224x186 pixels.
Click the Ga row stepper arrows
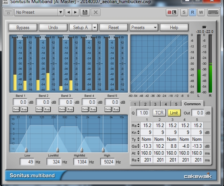[138, 146]
